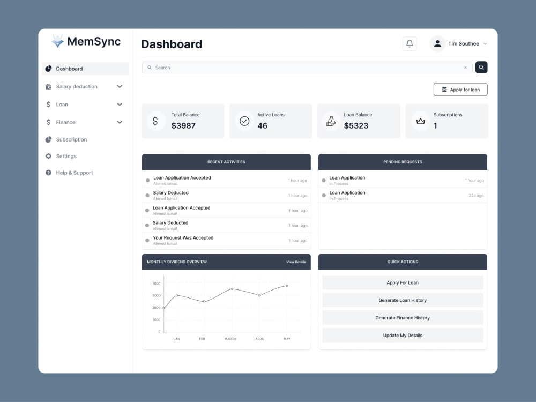Expand the Finance menu chevron
Image resolution: width=536 pixels, height=402 pixels.
click(120, 122)
